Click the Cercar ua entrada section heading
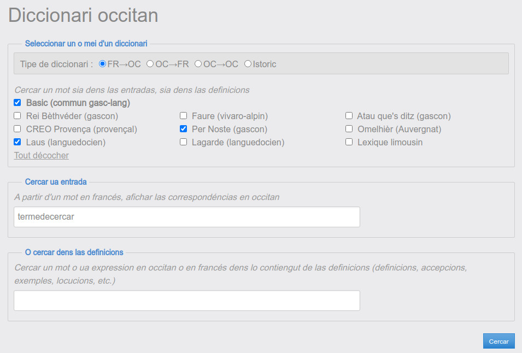Screen dimensions: 522x353 coord(56,182)
